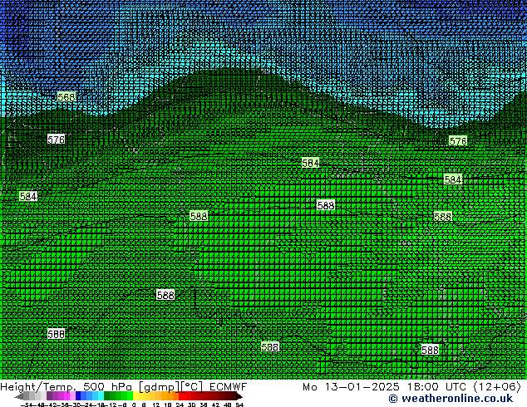
Task: Pick the magenta legend swatch
Action: [66, 396]
